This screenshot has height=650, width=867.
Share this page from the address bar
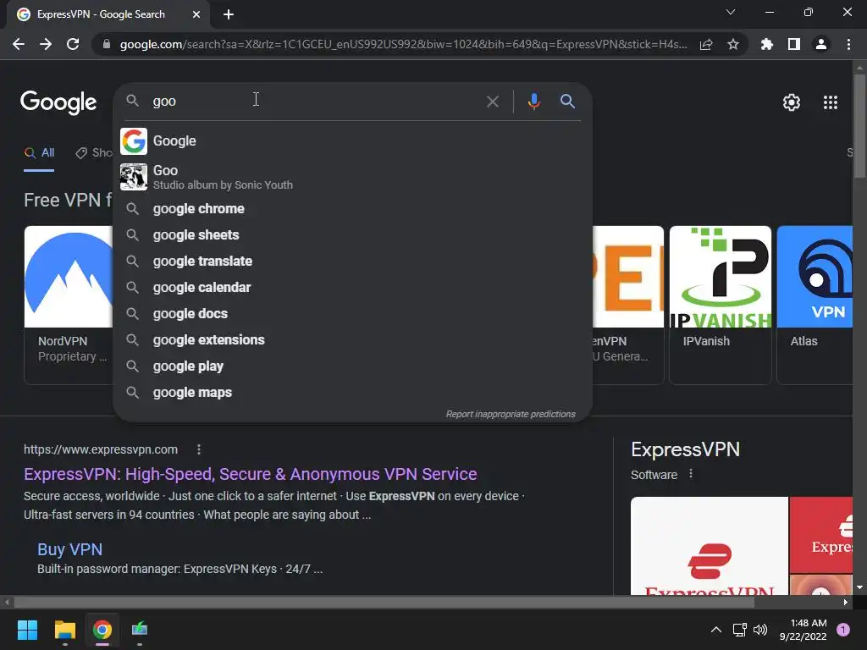click(706, 44)
